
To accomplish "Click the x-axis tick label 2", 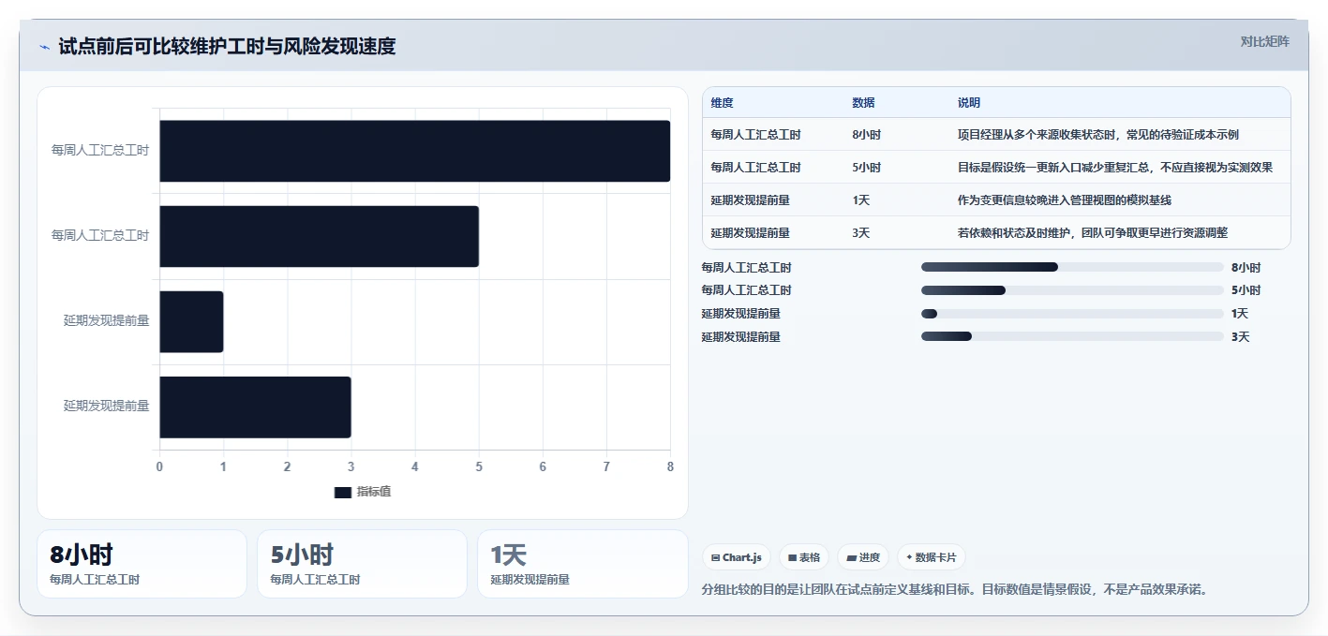I will tap(287, 466).
